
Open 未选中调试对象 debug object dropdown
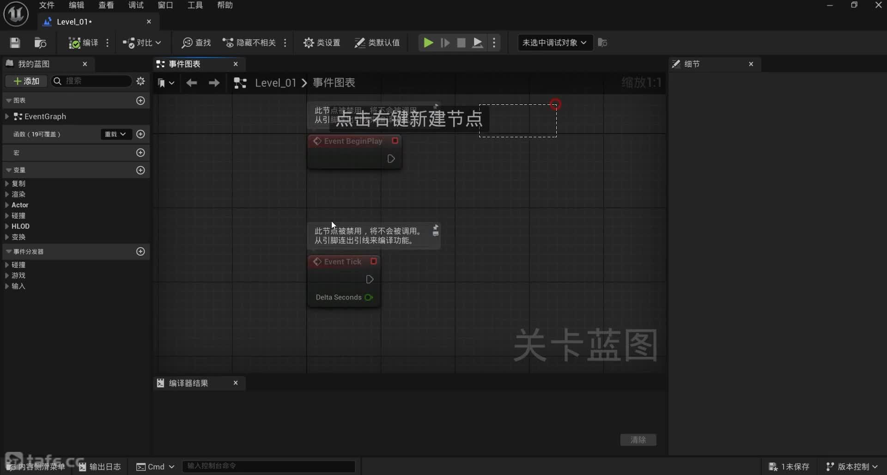[x=555, y=43]
